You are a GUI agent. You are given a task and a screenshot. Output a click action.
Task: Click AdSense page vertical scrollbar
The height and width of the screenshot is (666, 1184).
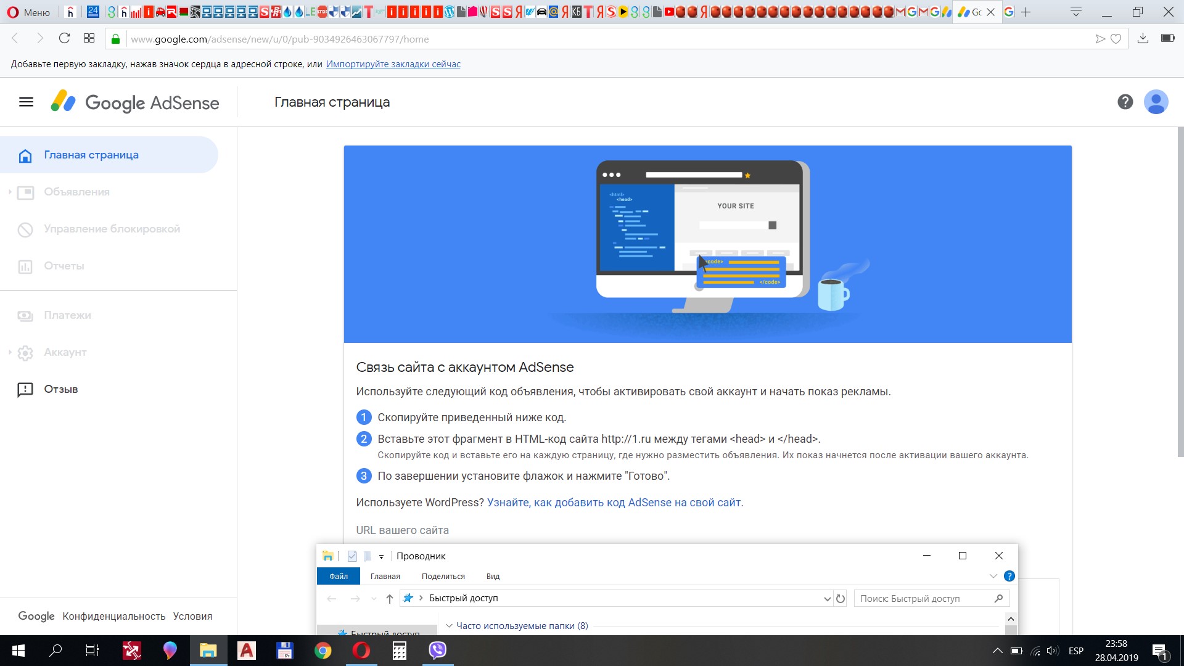point(1180,292)
